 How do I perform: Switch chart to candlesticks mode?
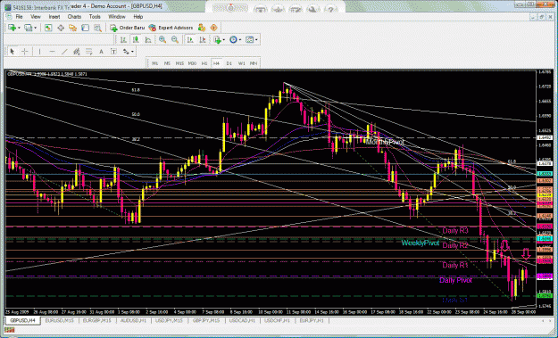[x=136, y=40]
